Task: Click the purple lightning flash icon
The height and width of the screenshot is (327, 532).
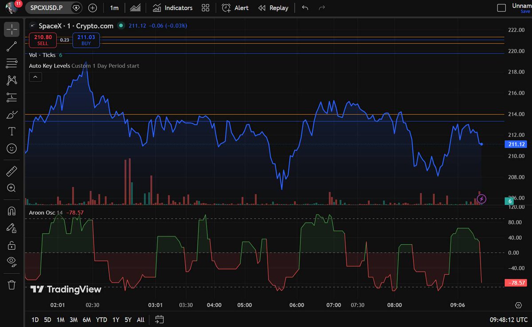Action: click(x=481, y=199)
